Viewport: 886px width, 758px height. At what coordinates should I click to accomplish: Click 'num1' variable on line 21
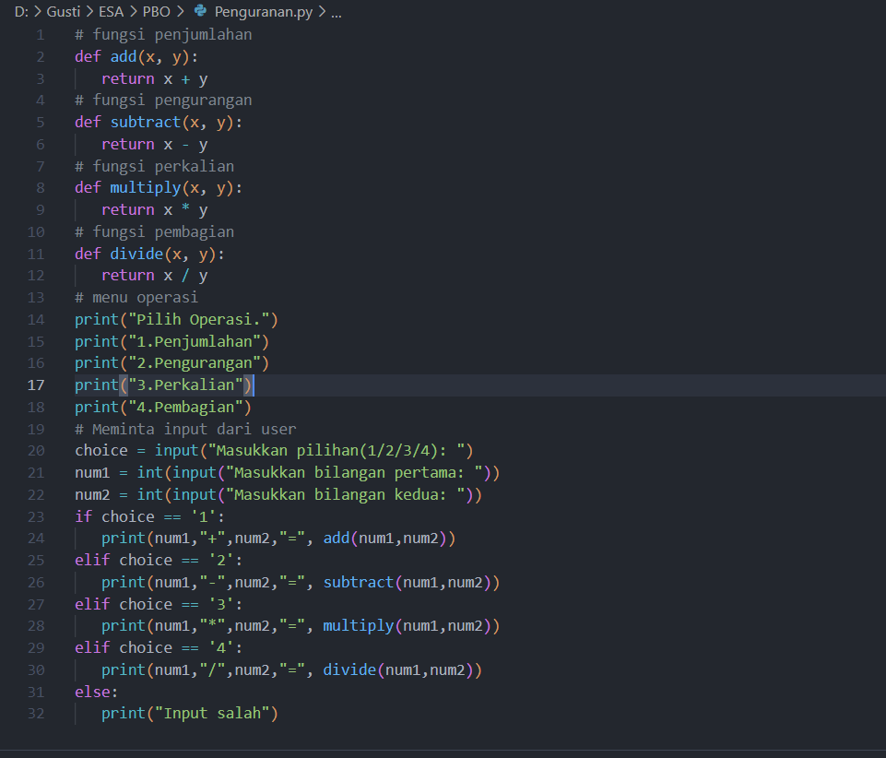click(93, 473)
